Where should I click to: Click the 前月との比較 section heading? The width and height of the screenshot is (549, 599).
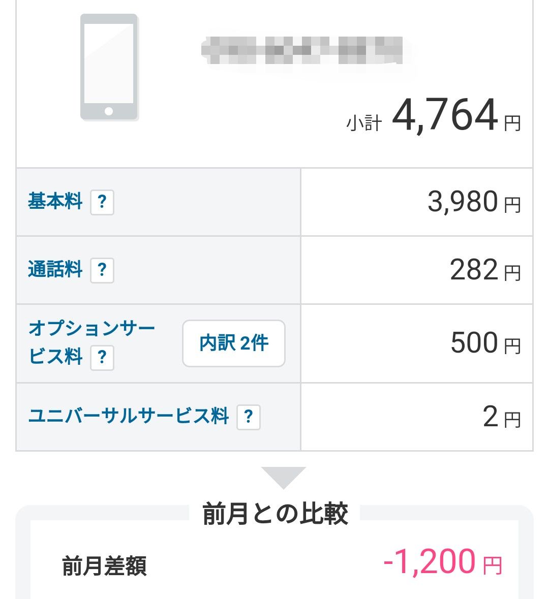(x=275, y=514)
